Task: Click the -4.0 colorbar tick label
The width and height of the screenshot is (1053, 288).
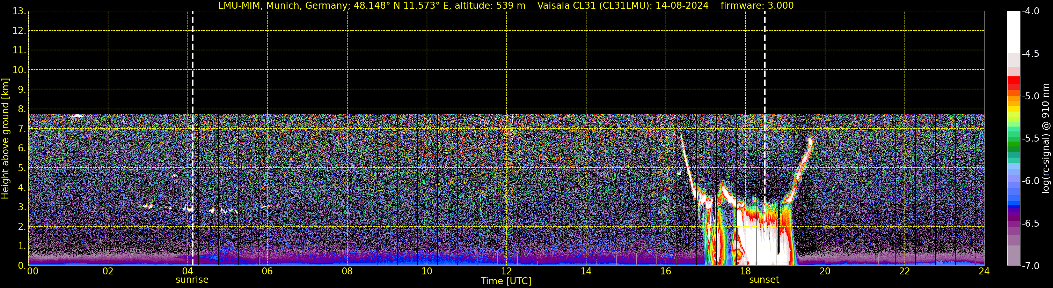Action: click(x=1030, y=12)
